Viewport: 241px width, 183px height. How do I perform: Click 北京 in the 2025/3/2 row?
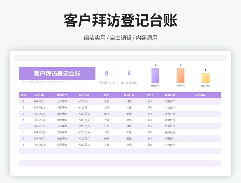[x=107, y=108]
